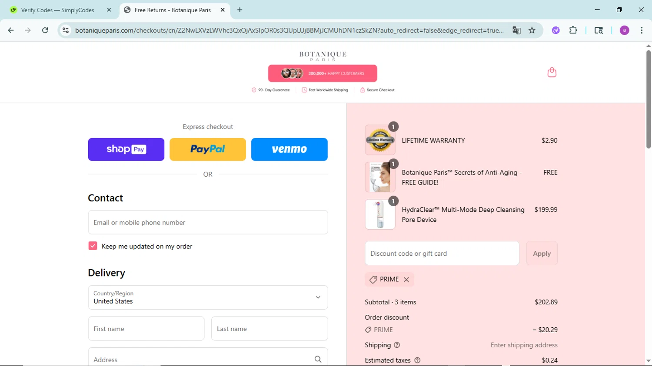The image size is (652, 366).
Task: Close the Verify Codes — SimplyCodes tab
Action: pos(109,10)
